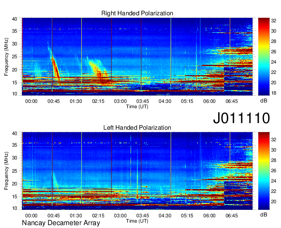Click the "dB" unit label of Right Handed colorbar

pyautogui.click(x=264, y=101)
